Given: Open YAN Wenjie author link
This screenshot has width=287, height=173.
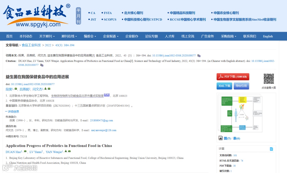Looking at the screenshot, I should 54,152.
